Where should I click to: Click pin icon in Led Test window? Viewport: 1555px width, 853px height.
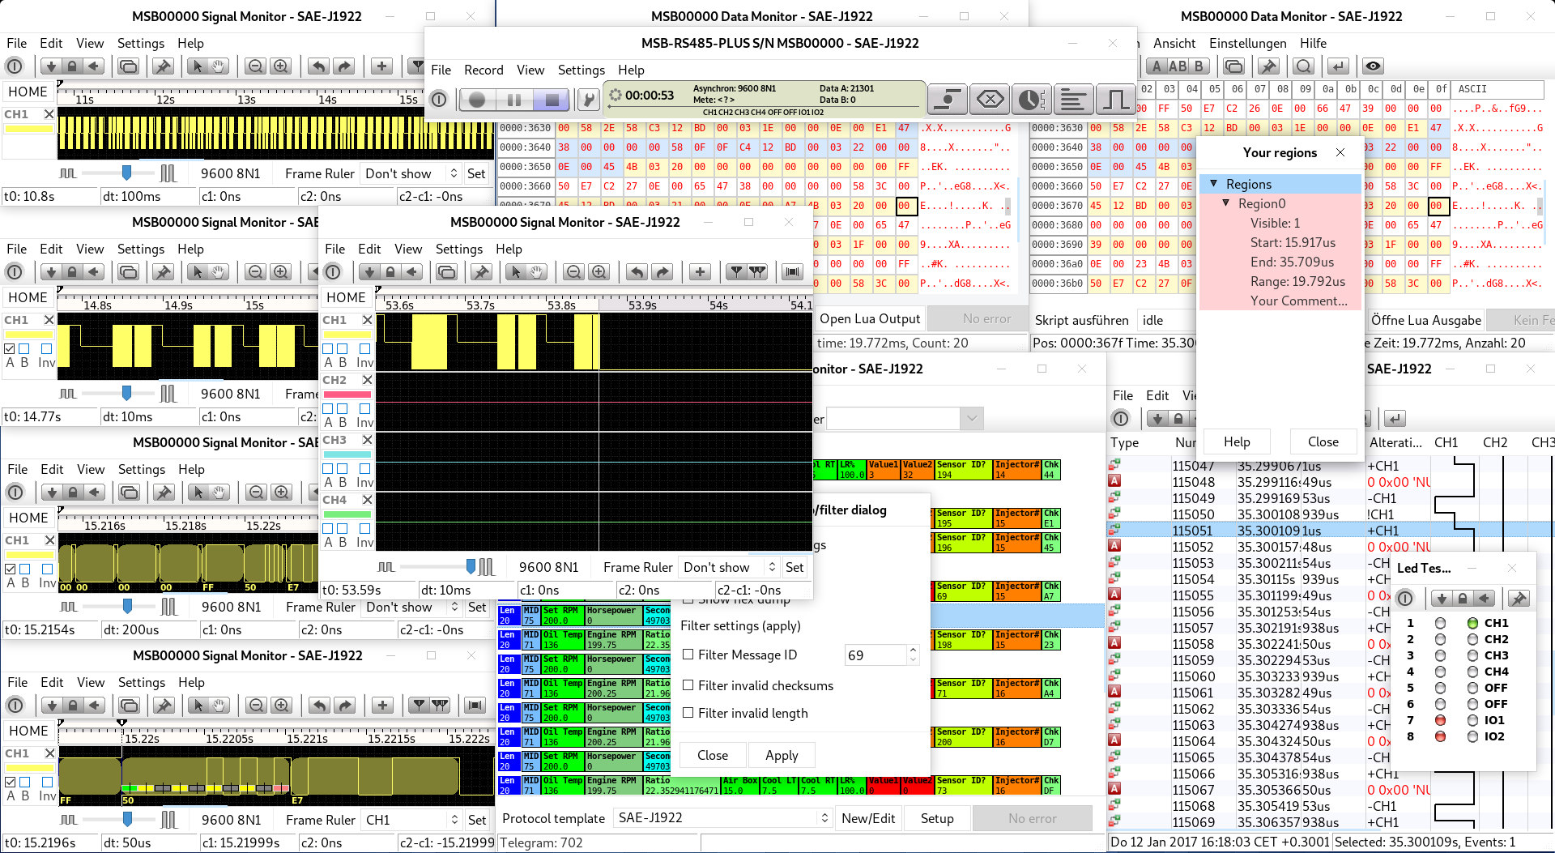click(x=1519, y=599)
